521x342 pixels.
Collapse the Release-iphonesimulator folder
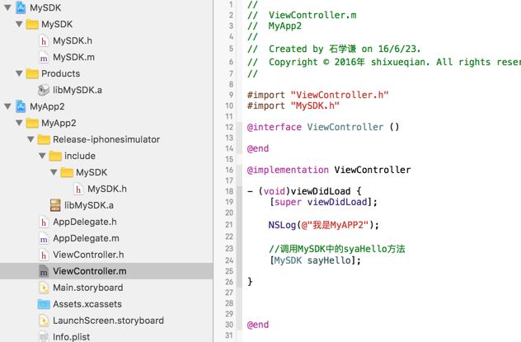[x=31, y=139]
